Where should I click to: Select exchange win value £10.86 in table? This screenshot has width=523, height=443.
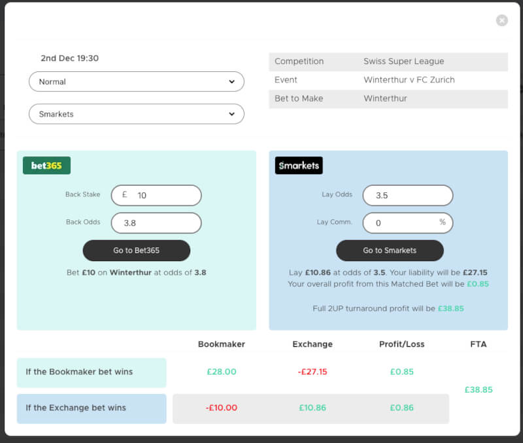tap(312, 408)
